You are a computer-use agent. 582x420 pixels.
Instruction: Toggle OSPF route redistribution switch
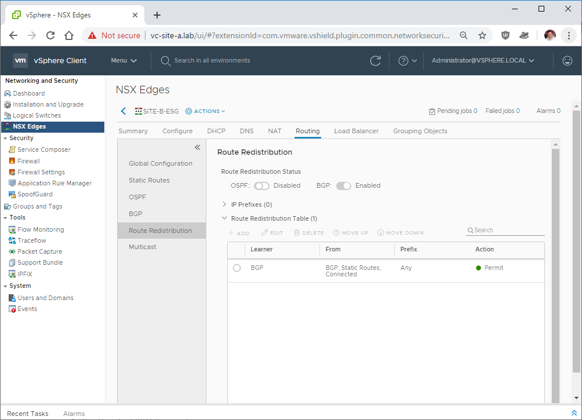261,186
